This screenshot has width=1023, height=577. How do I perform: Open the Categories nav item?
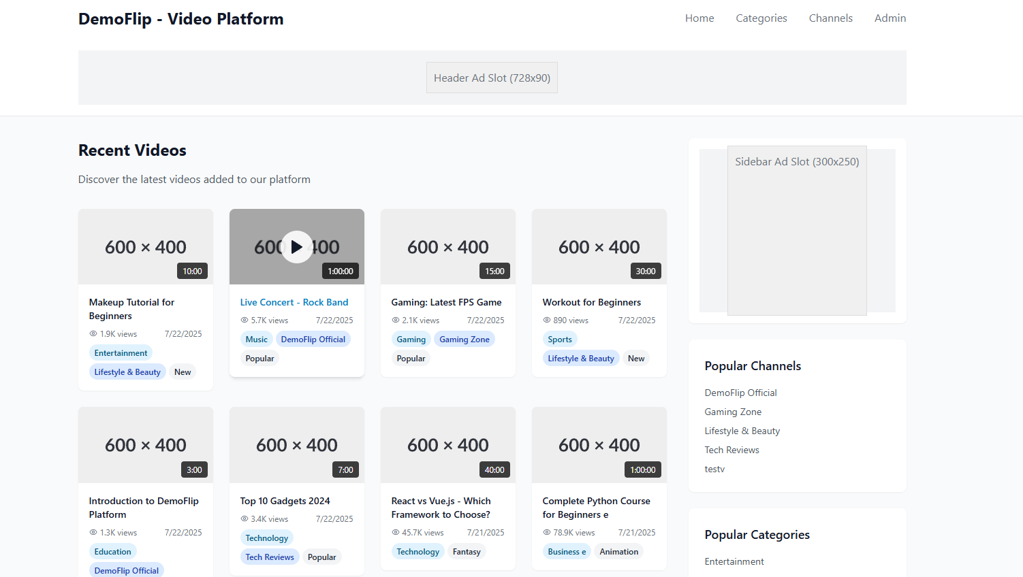[761, 18]
